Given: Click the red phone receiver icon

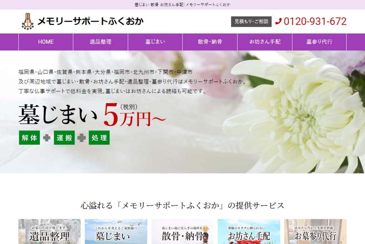Looking at the screenshot, I should (x=279, y=21).
